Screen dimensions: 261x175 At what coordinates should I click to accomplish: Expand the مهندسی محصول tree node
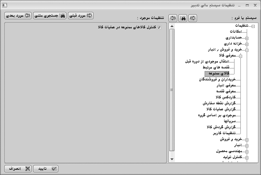pyautogui.click(x=246, y=151)
